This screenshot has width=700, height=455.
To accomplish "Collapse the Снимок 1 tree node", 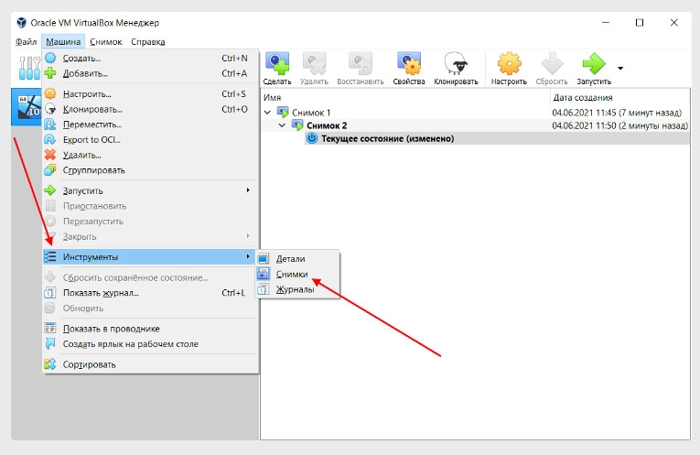I will (x=267, y=113).
